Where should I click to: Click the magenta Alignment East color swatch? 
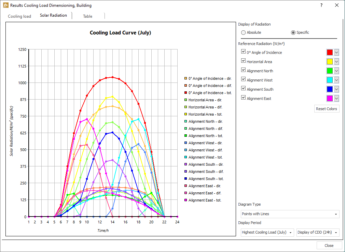(330, 99)
